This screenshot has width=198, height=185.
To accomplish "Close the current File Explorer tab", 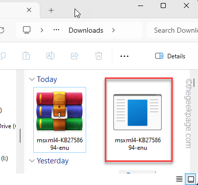I will pyautogui.click(x=29, y=10).
